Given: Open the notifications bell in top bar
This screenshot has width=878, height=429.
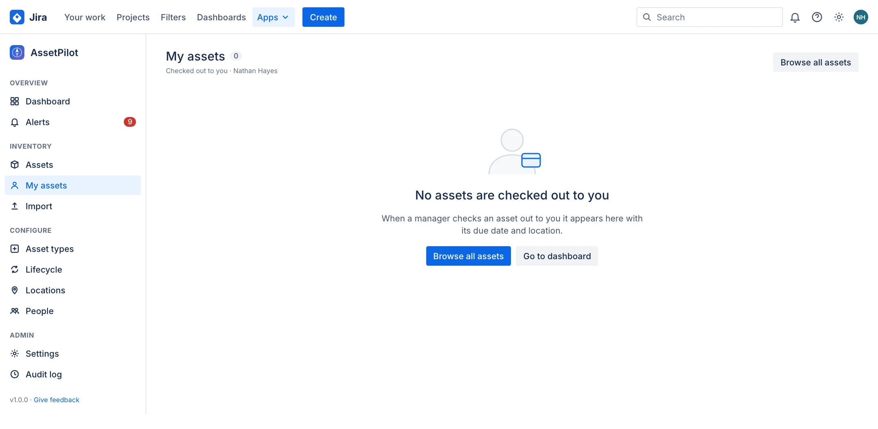Looking at the screenshot, I should pyautogui.click(x=795, y=17).
